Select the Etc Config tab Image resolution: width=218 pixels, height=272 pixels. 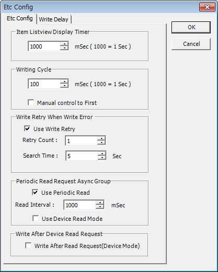pyautogui.click(x=20, y=18)
